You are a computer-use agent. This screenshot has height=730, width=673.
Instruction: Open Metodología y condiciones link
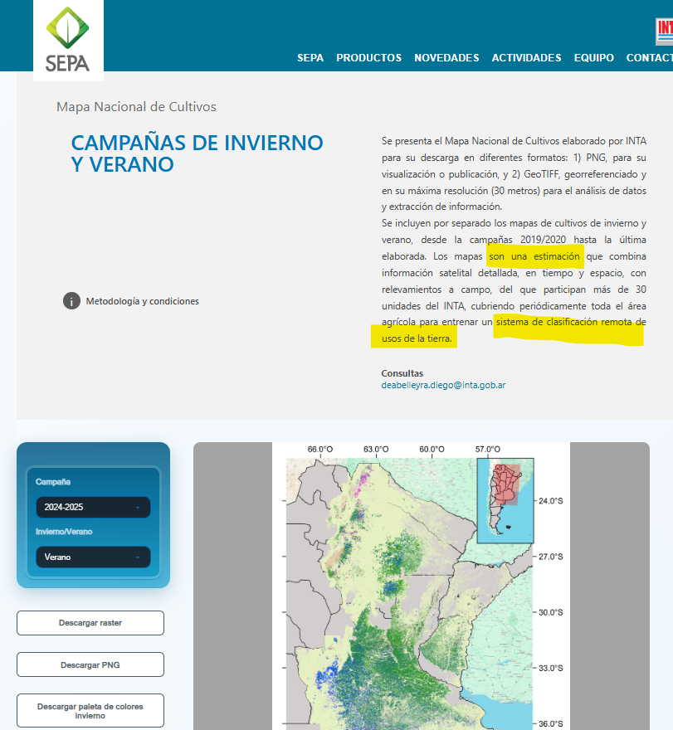[x=142, y=301]
